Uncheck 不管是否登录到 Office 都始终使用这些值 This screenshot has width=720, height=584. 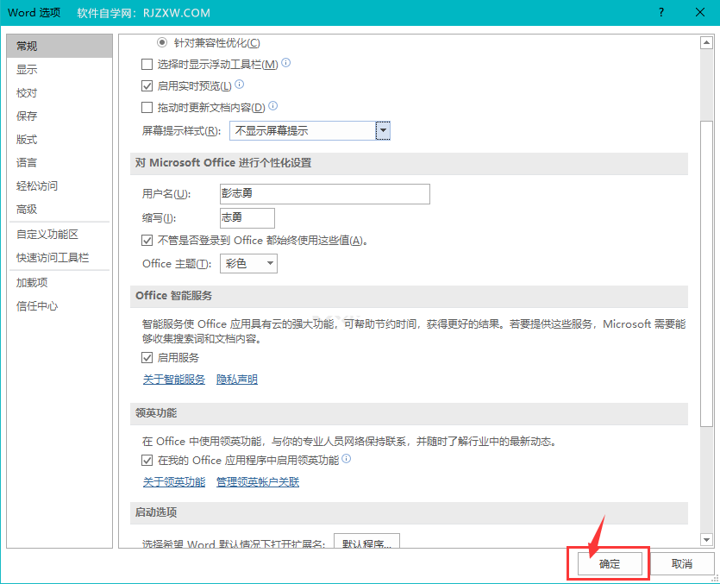click(146, 240)
